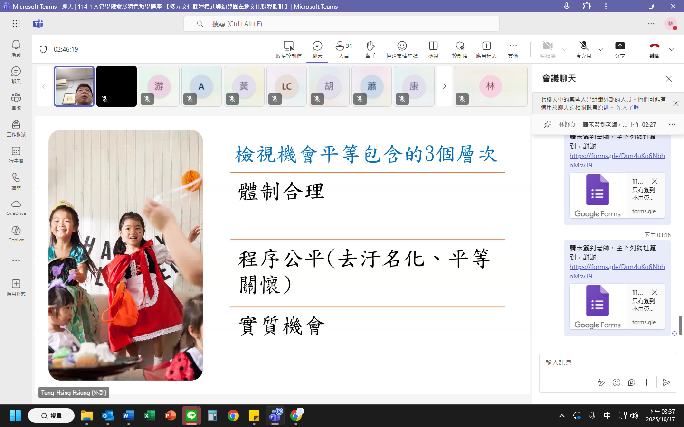684x427 pixels.
Task: Click the red Leave call button
Action: pyautogui.click(x=655, y=49)
